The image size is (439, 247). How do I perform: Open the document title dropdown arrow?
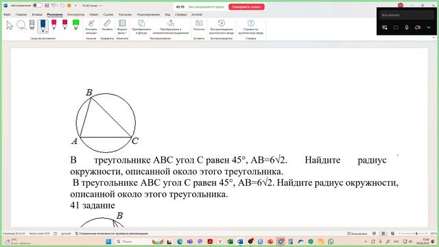(101, 5)
